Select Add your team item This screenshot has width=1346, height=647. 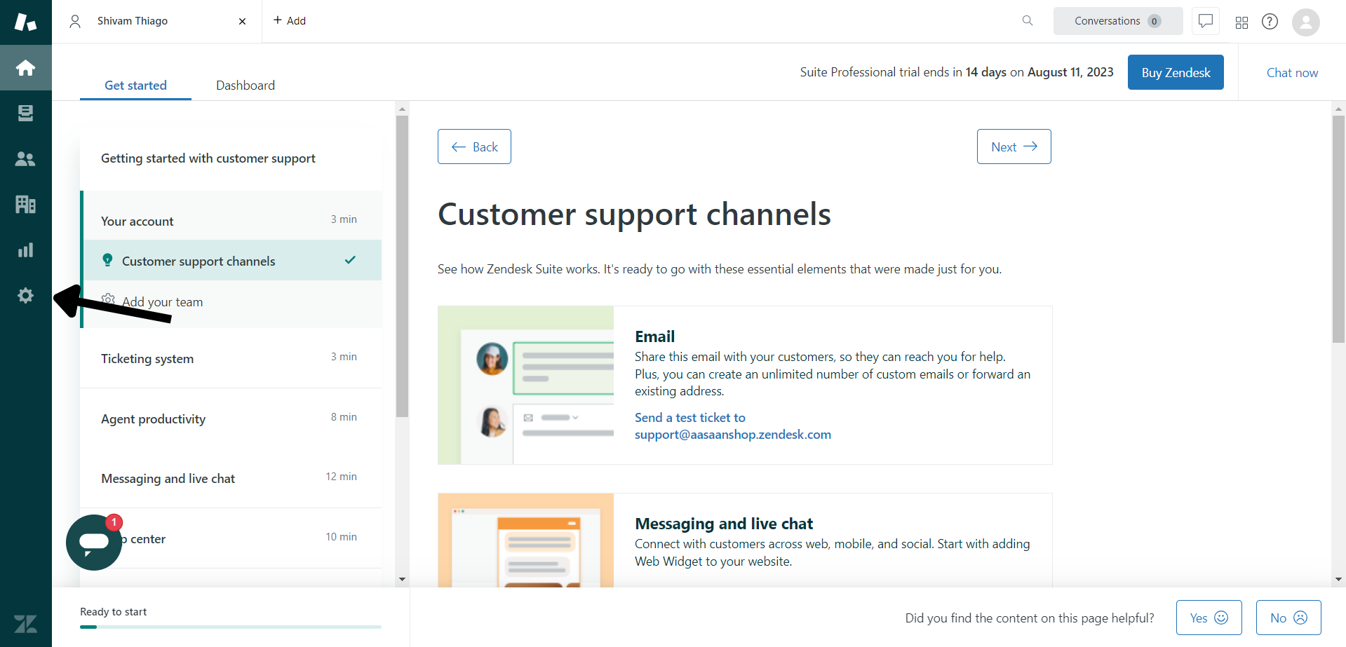[232, 301]
